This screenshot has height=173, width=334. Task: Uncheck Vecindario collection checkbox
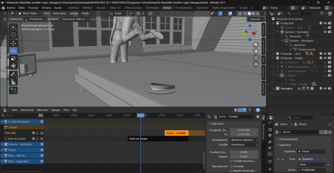point(321,88)
